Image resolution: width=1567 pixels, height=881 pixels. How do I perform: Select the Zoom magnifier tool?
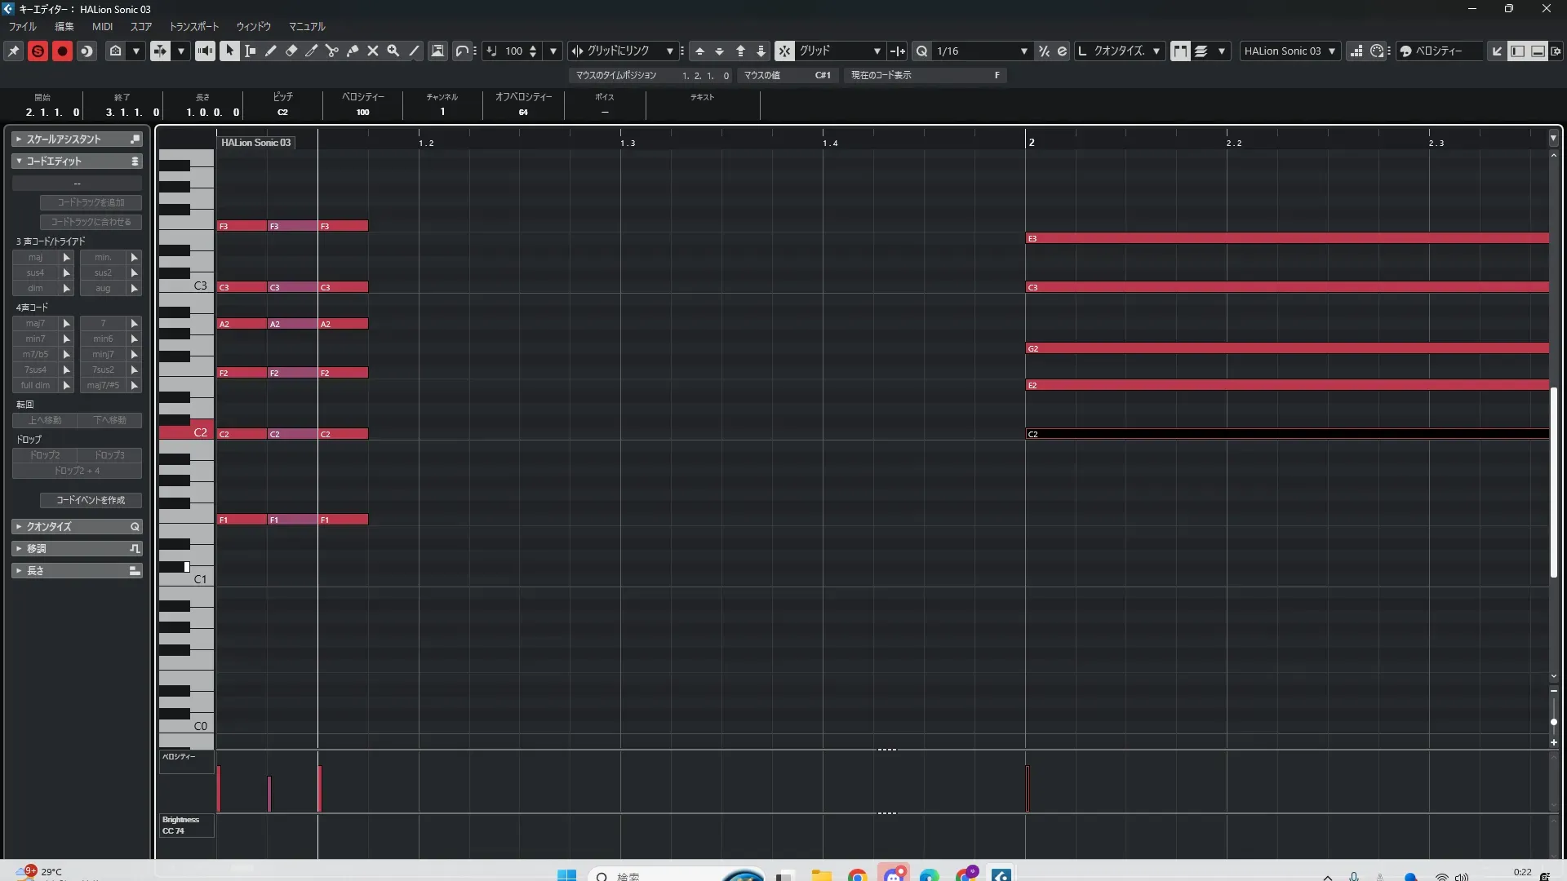[x=393, y=51]
